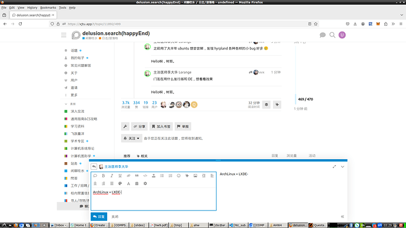This screenshot has height=228, width=406.
Task: Collapse the 类别 categories section in the sidebar
Action: [x=70, y=104]
